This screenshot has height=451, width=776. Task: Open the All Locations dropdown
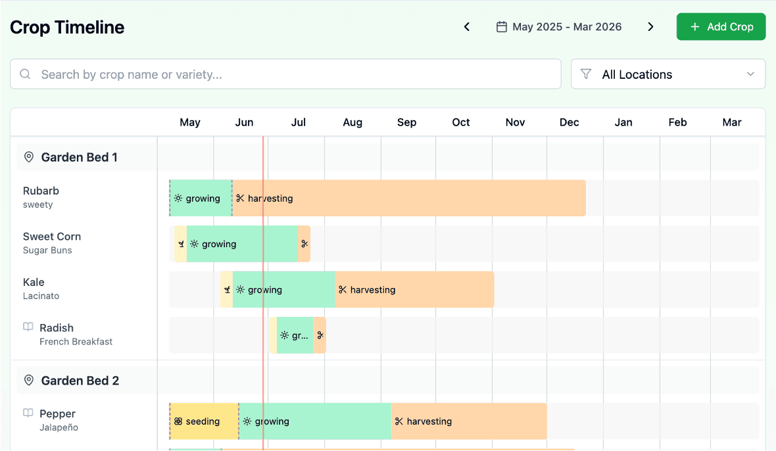click(x=668, y=74)
